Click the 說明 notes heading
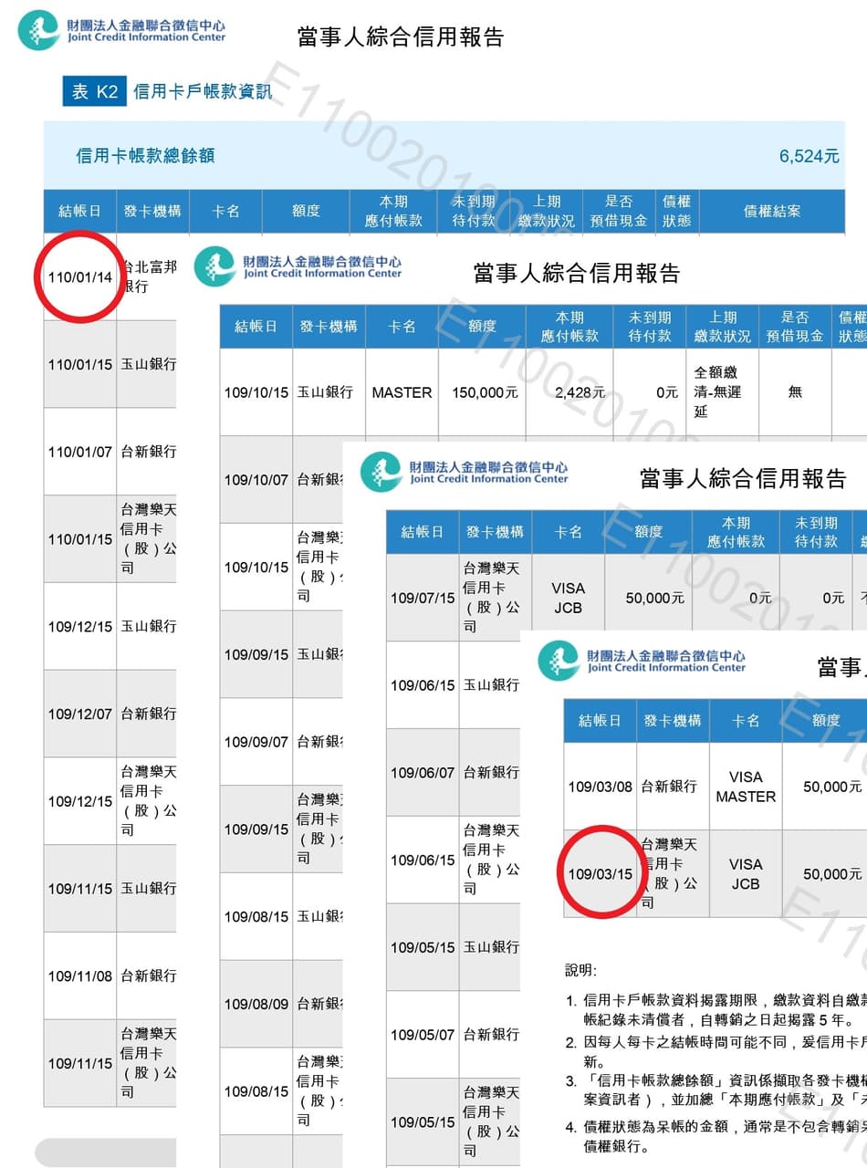Screen dimensions: 867x1168 [x=581, y=970]
